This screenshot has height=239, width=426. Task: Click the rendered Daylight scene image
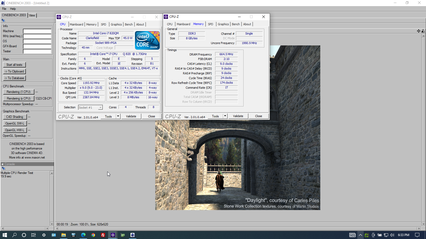pyautogui.click(x=238, y=128)
